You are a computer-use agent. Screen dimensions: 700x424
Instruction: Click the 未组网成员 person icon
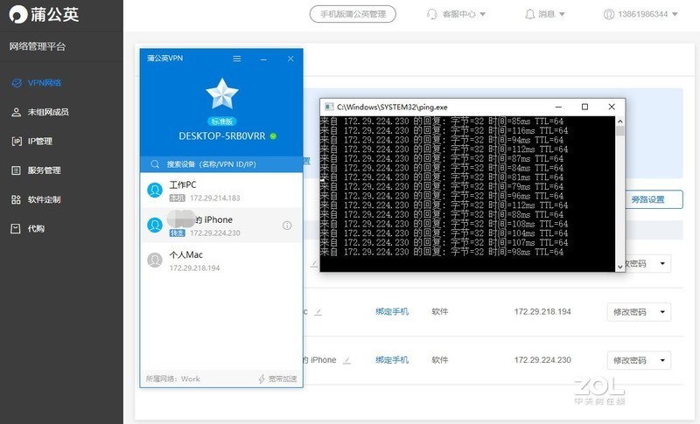(16, 112)
